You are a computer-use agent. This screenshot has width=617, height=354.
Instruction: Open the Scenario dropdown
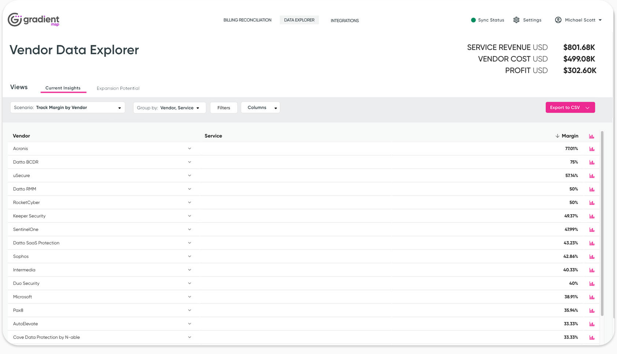pyautogui.click(x=67, y=108)
